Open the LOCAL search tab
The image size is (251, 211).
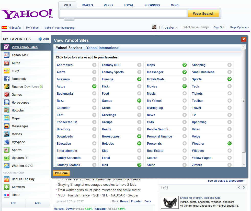[129, 5]
